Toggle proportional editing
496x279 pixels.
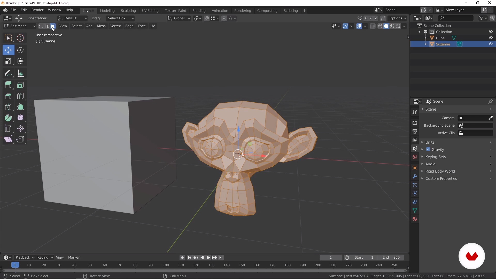224,18
